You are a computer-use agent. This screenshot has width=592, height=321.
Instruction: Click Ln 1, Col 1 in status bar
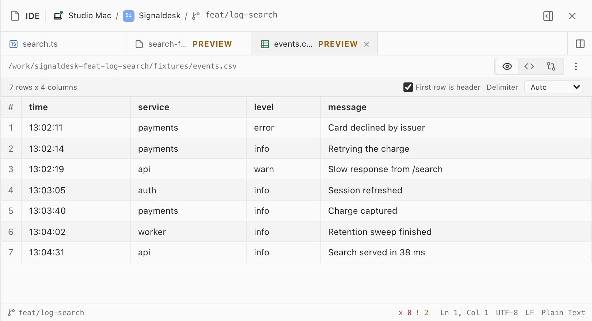tap(464, 313)
